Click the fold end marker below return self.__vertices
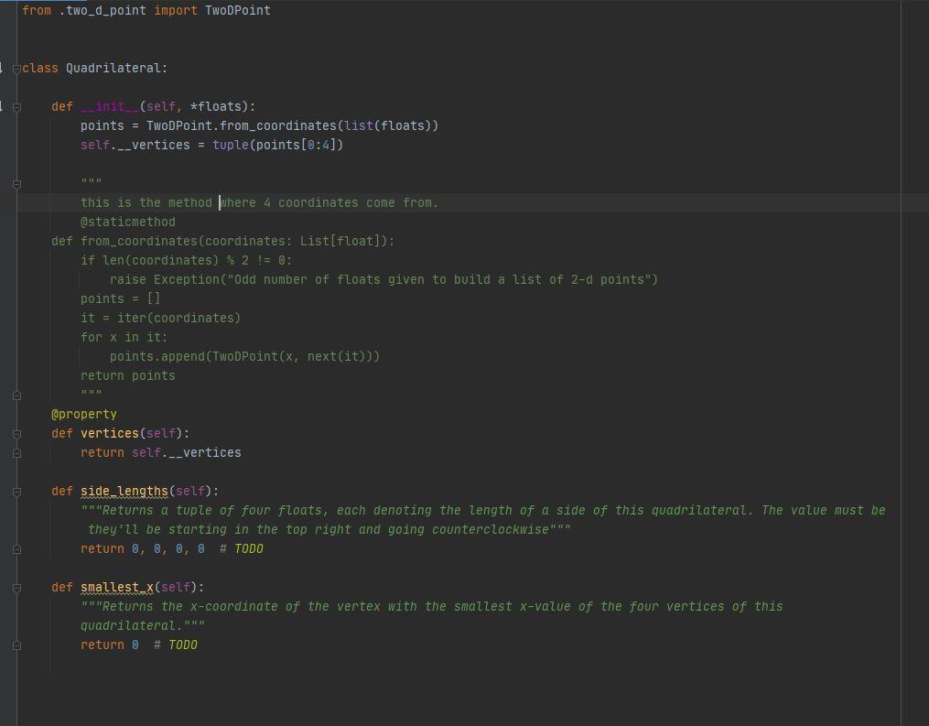Viewport: 929px width, 726px height. (x=16, y=452)
